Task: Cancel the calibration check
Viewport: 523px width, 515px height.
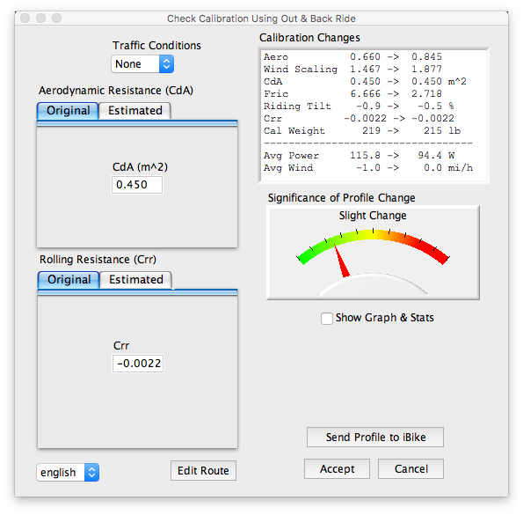Action: 411,469
